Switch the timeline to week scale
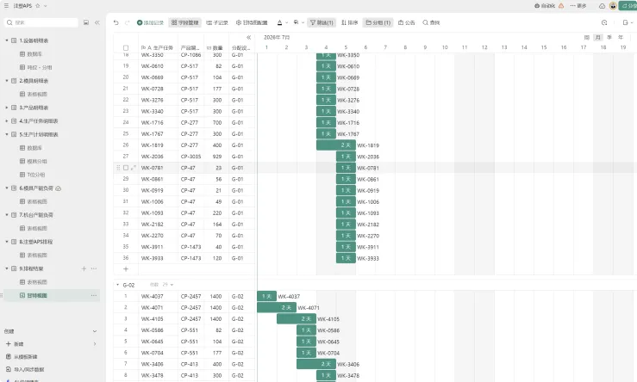Image resolution: width=637 pixels, height=382 pixels. tap(587, 37)
